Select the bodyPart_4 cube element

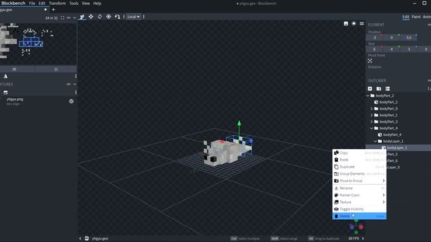pyautogui.click(x=392, y=134)
